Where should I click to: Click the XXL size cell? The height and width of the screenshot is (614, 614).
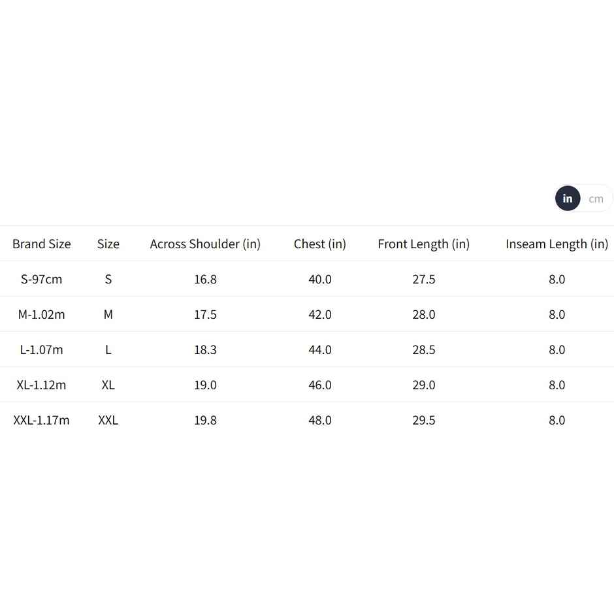[x=108, y=421]
